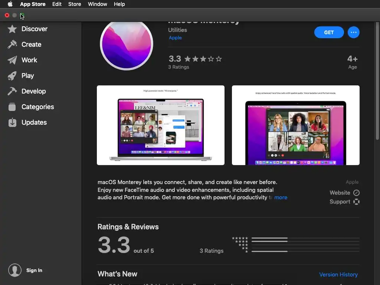
Task: Open the Apple menu icon
Action: tap(10, 4)
